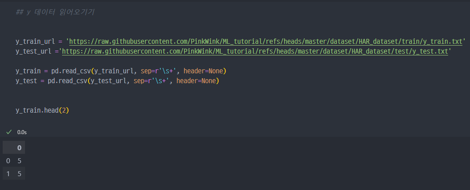Click the y_test_url variable being assigned

pyautogui.click(x=34, y=51)
